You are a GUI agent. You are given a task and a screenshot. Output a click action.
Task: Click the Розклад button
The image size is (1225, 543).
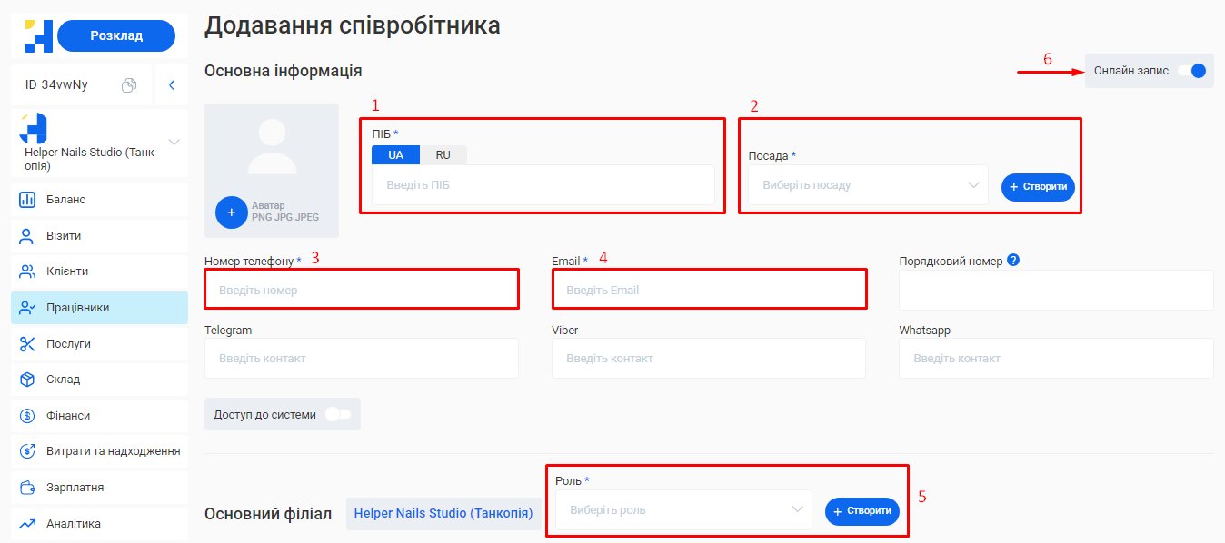[115, 35]
